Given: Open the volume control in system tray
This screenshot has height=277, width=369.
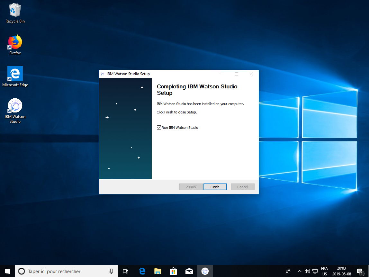Looking at the screenshot, I should click(307, 271).
